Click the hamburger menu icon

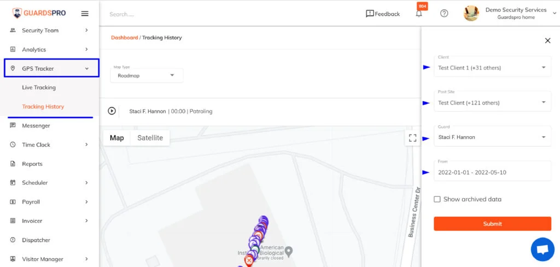(85, 14)
